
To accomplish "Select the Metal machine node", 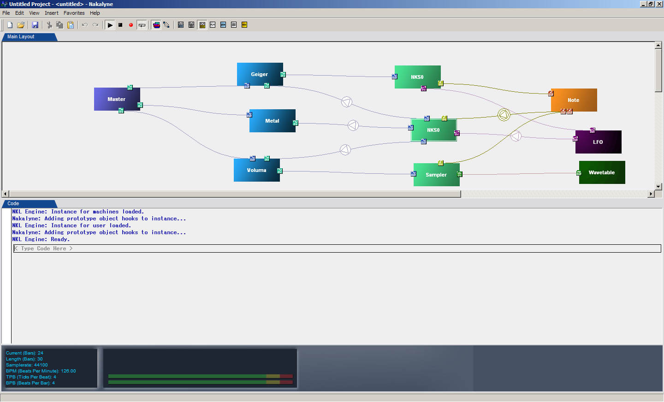I will tap(272, 121).
